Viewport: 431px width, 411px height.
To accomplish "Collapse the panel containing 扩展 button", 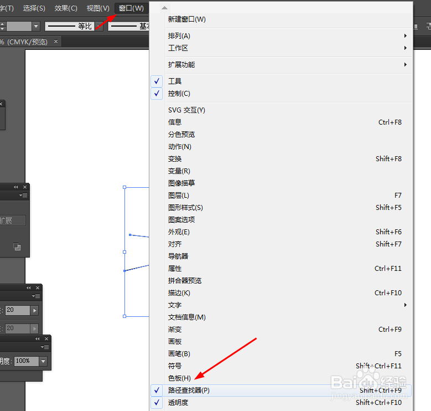I will (16, 187).
